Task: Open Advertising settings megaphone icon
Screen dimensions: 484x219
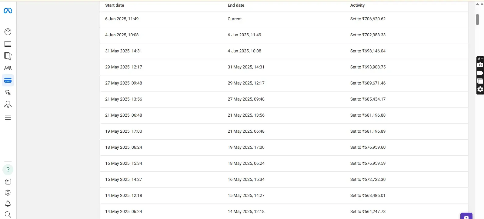Action: click(x=8, y=92)
